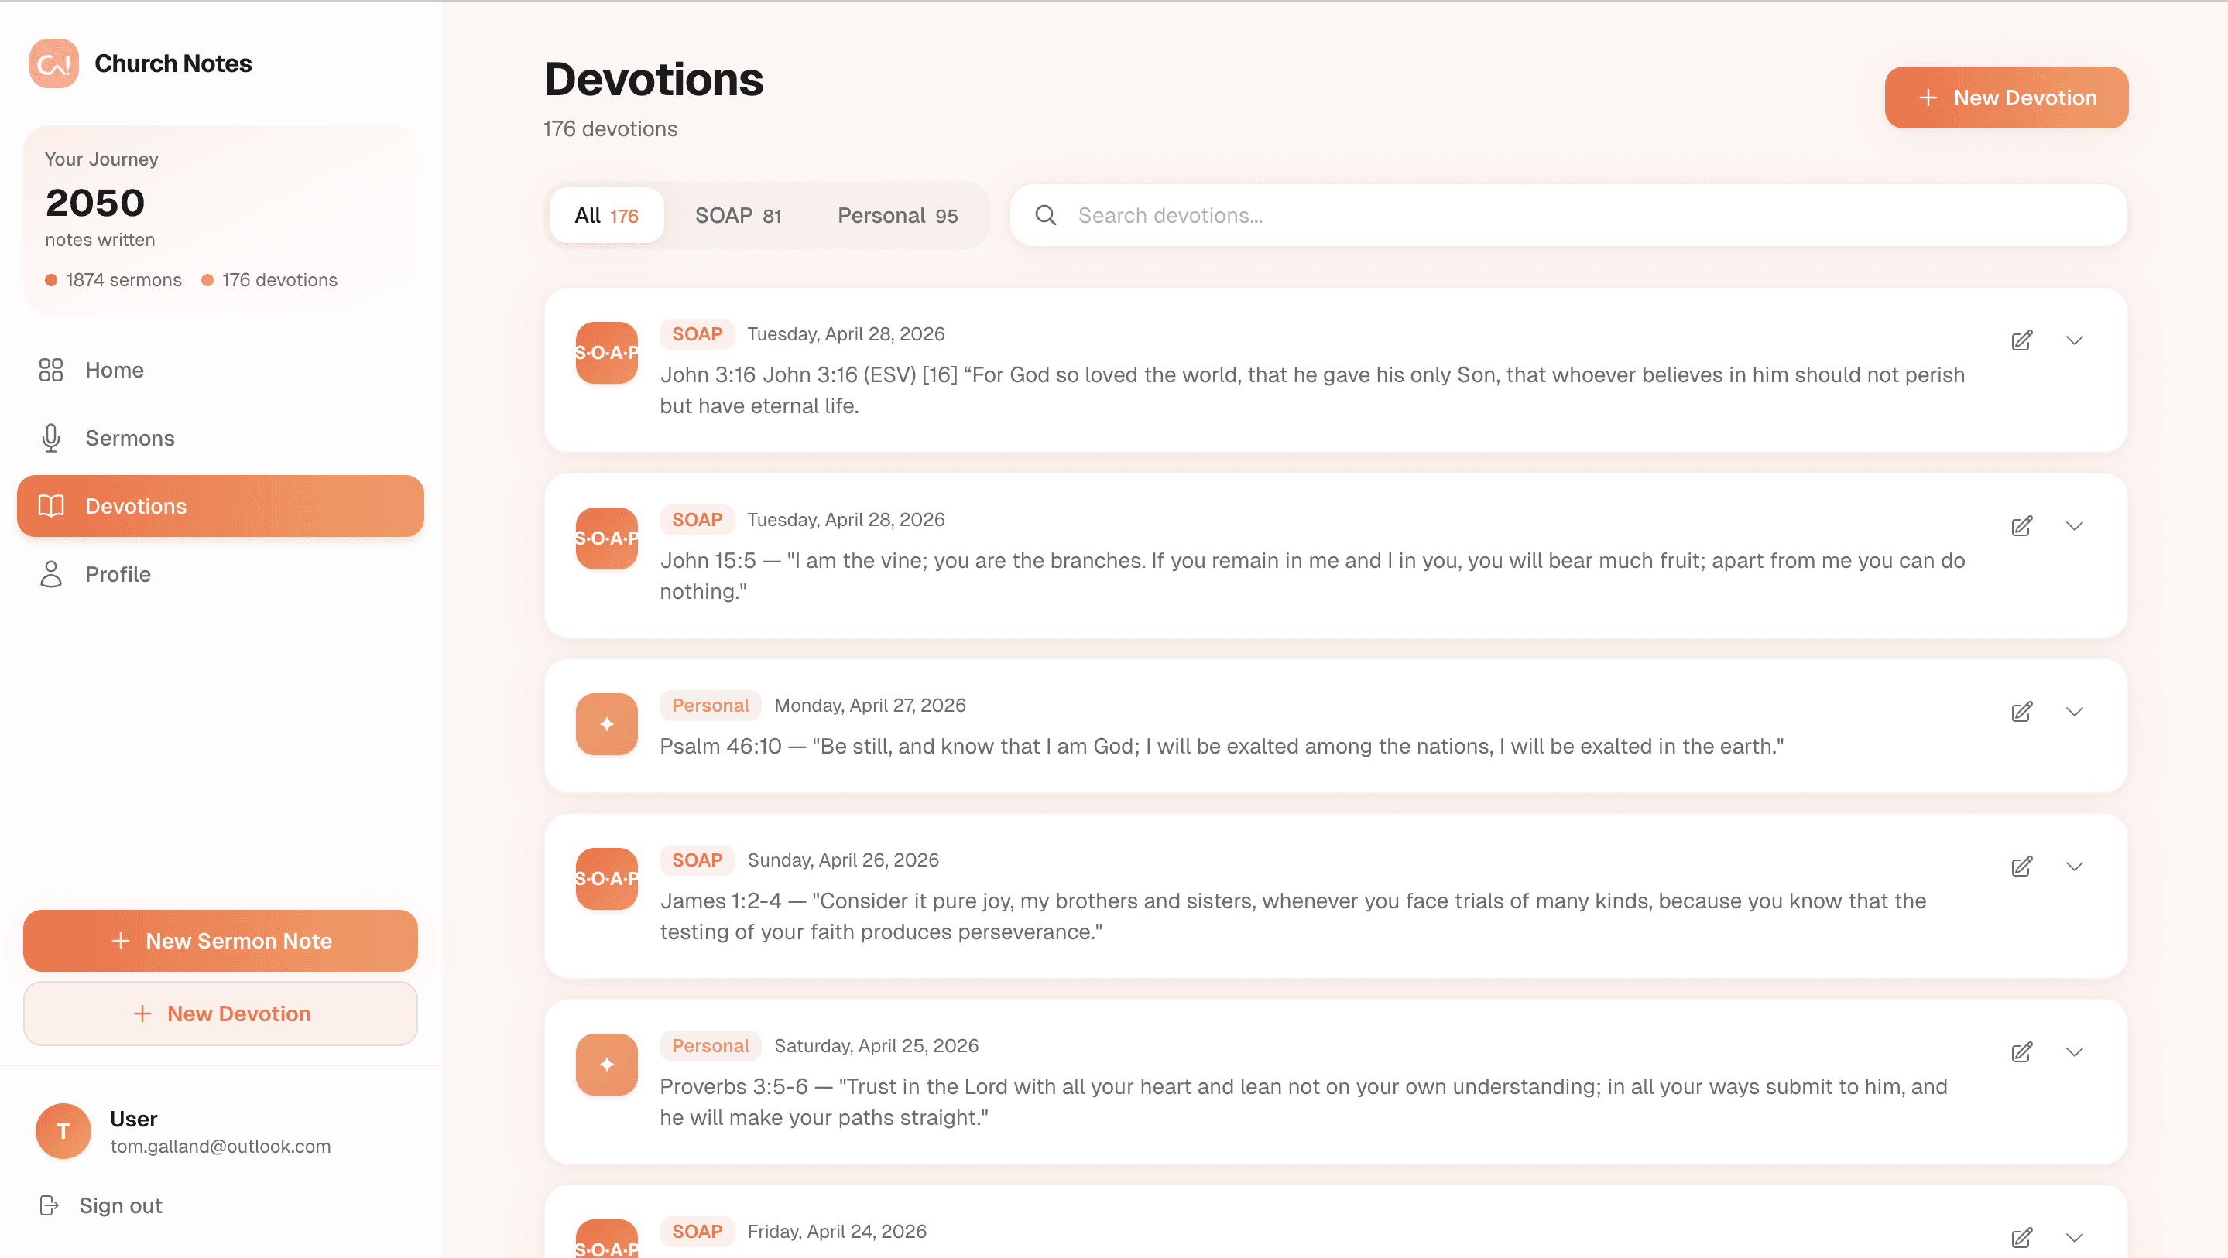2228x1258 pixels.
Task: Click the SOAP icon thumbnail on James 1:2-4
Action: [606, 878]
